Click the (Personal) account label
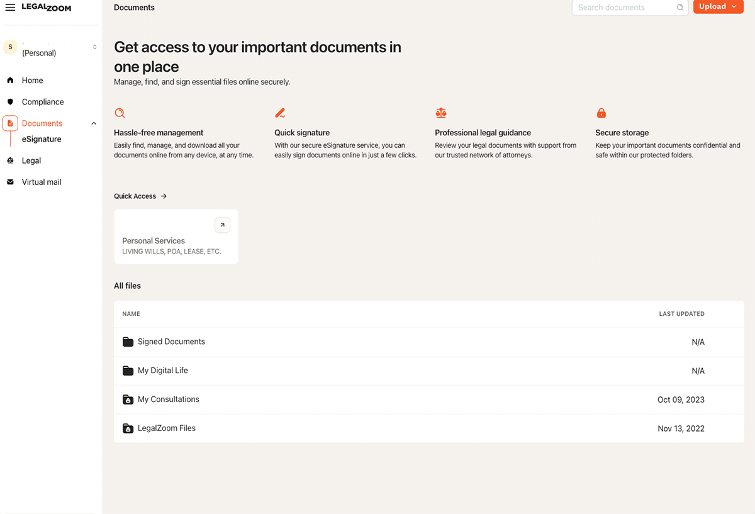Screen dimensions: 755x514 [39, 53]
